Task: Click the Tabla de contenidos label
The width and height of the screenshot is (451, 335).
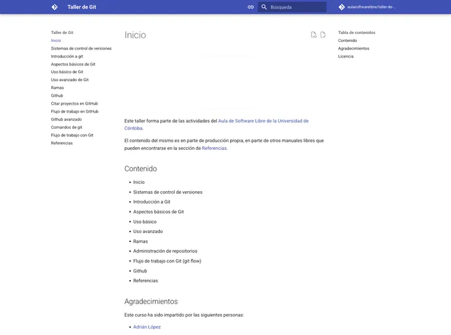Action: pyautogui.click(x=357, y=33)
